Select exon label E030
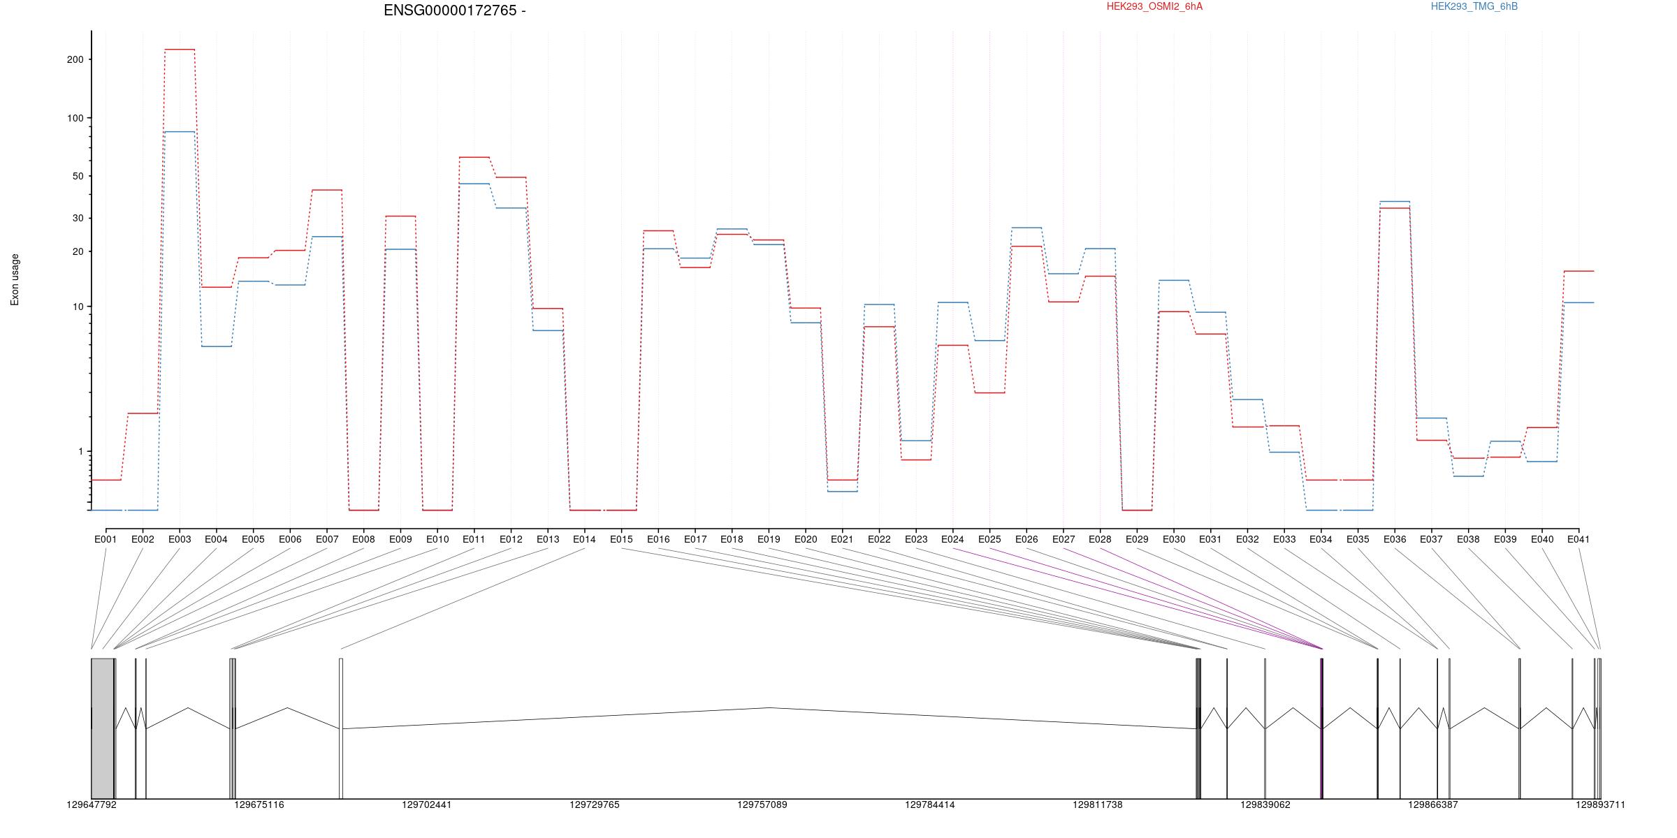This screenshot has height=838, width=1677. coord(1174,539)
